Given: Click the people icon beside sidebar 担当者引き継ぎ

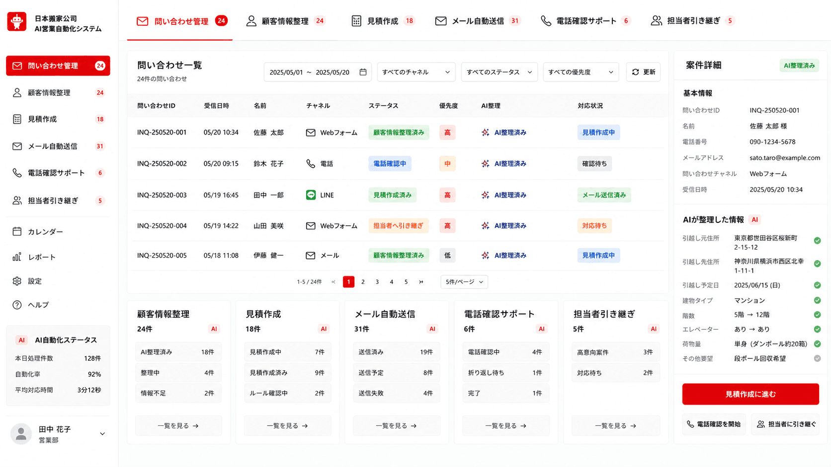Looking at the screenshot, I should click(17, 200).
